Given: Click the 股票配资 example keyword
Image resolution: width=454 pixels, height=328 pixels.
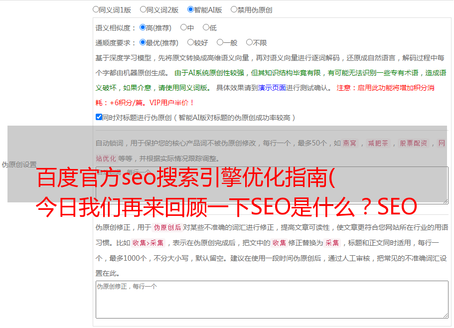Looking at the screenshot, I should coord(413,143).
